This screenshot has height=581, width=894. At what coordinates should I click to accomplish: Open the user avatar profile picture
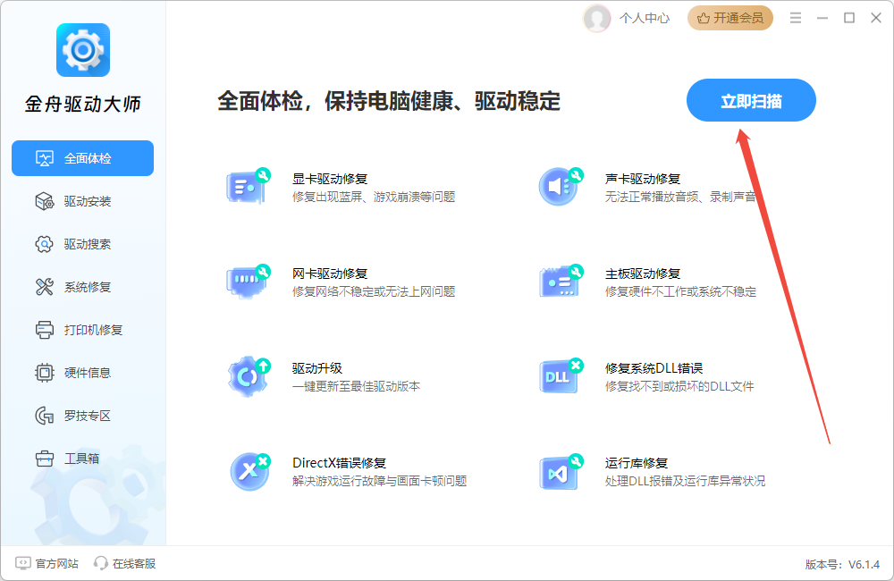[x=596, y=18]
